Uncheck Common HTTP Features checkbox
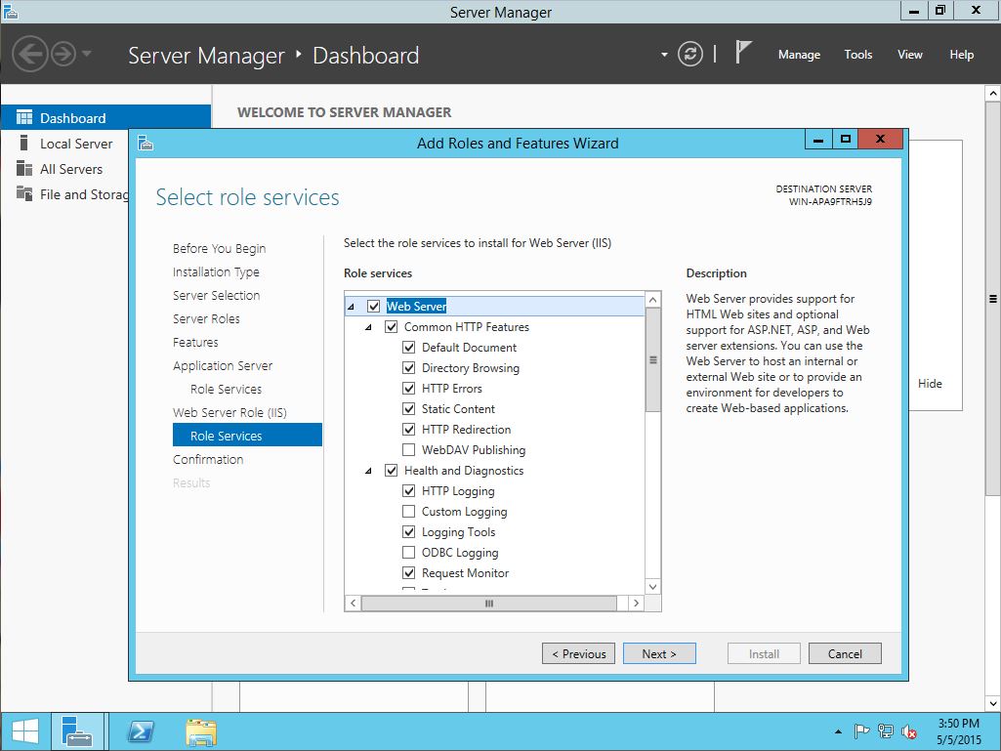The width and height of the screenshot is (1001, 751). (x=392, y=327)
